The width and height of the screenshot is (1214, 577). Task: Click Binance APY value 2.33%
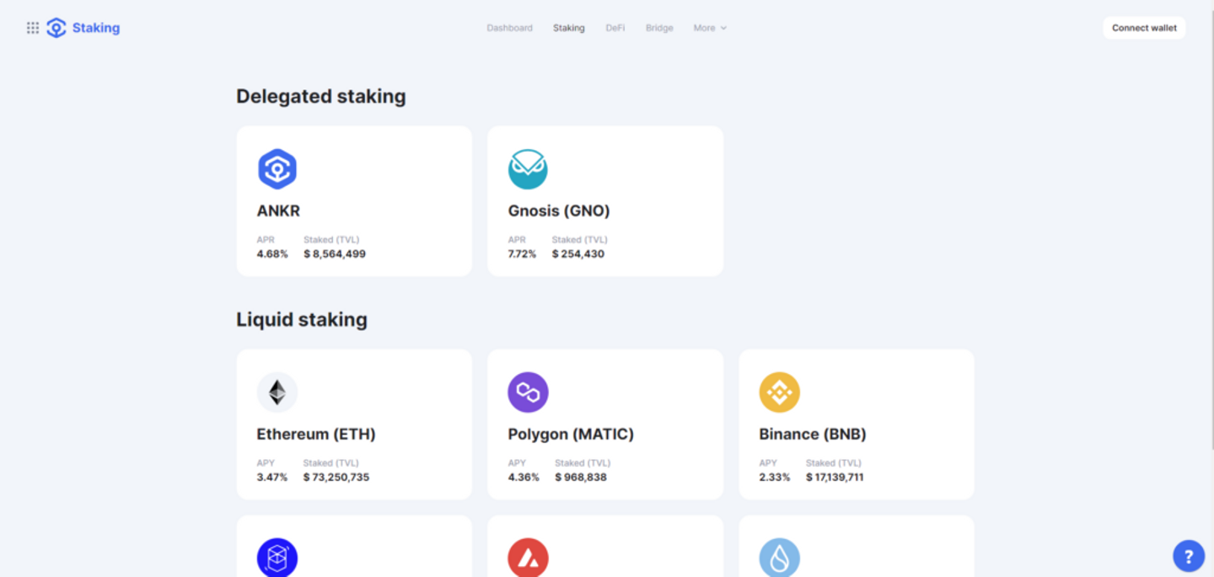[775, 477]
